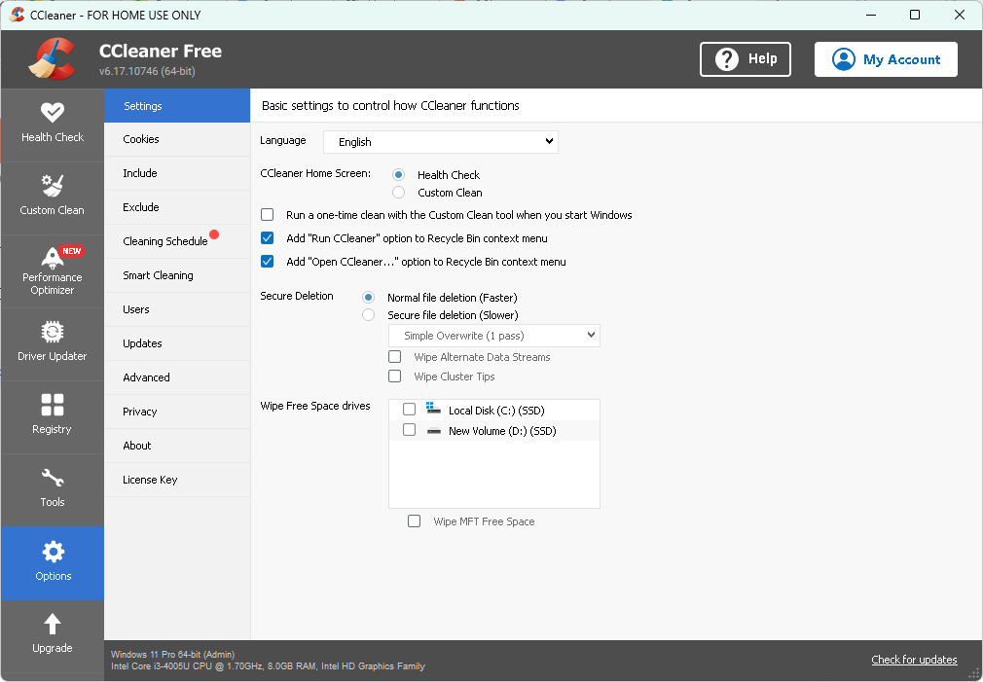This screenshot has height=682, width=983.
Task: Open Custom Clean brush icon
Action: click(x=53, y=186)
